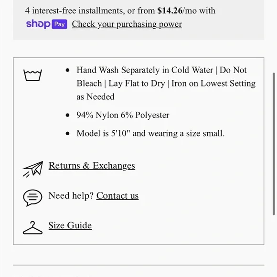Click the chat bubble help icon
The height and width of the screenshot is (277, 277).
pos(32,198)
